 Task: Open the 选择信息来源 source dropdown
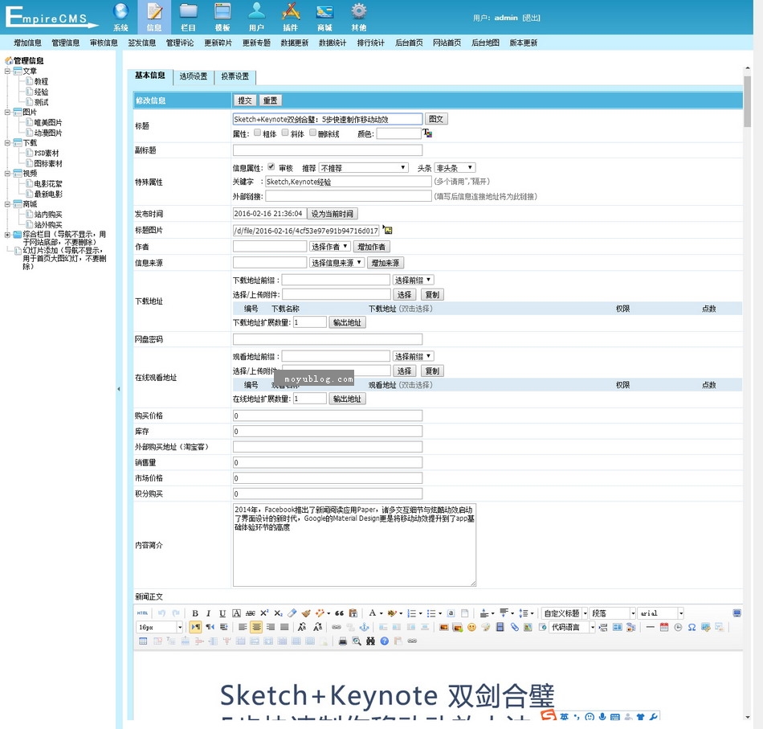337,263
